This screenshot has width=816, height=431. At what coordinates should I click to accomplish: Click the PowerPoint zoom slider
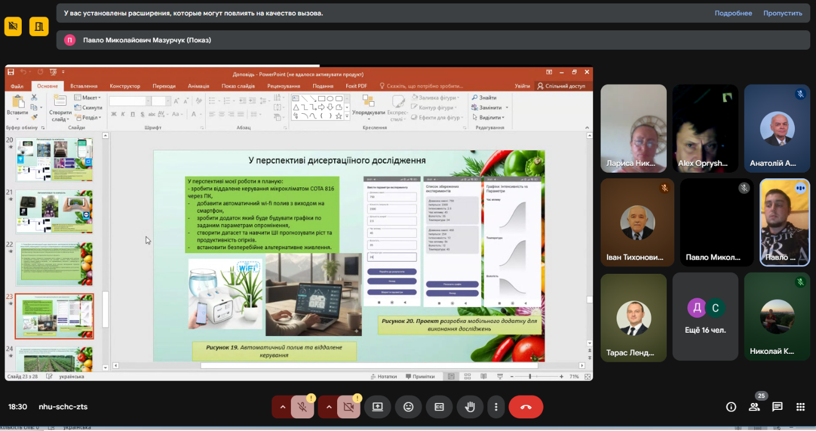530,377
